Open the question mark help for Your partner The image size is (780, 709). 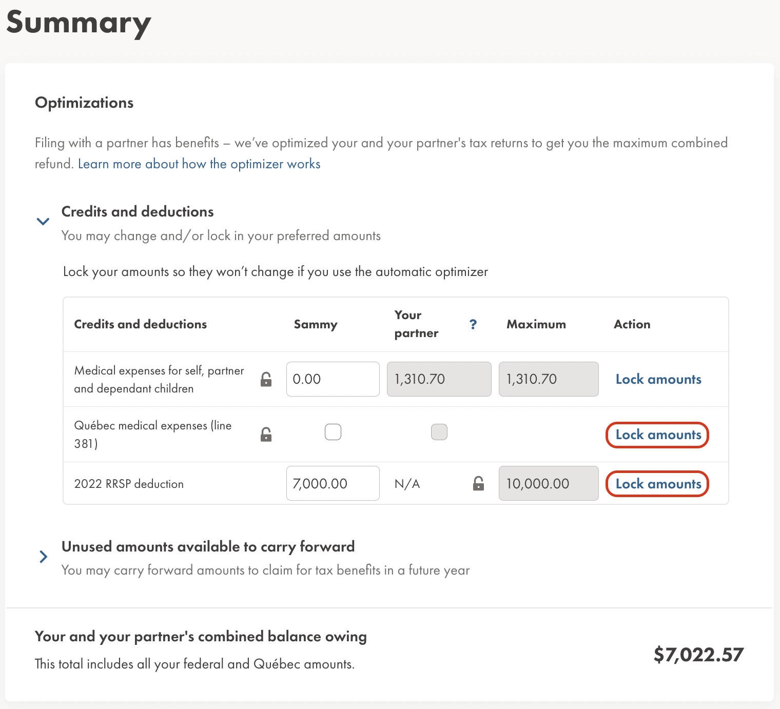pyautogui.click(x=473, y=324)
